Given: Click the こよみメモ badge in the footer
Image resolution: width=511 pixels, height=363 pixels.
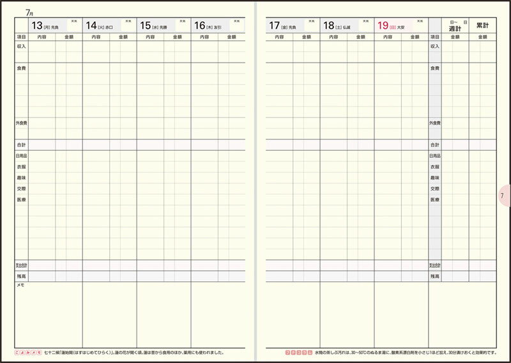Looking at the screenshot, I should pyautogui.click(x=28, y=353).
